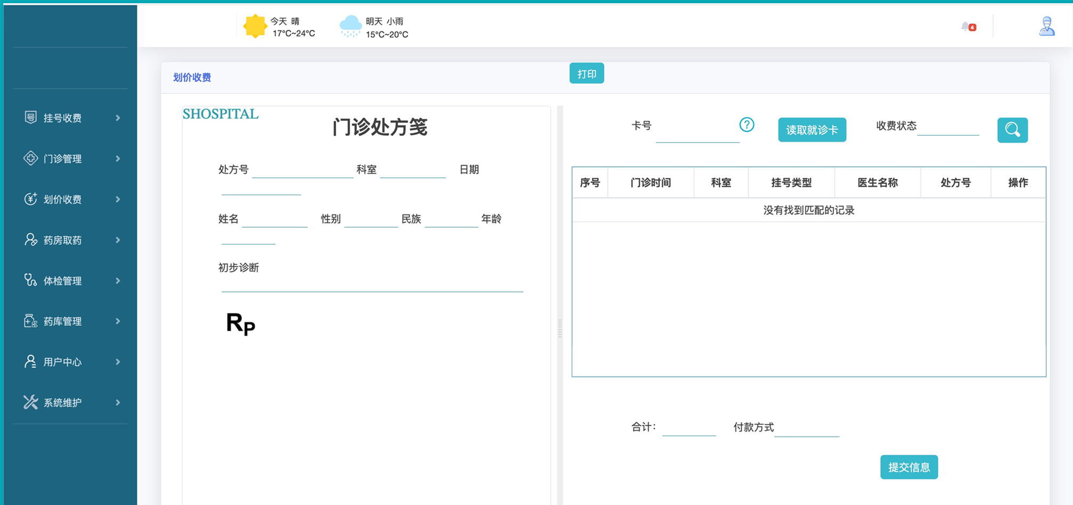1073x505 pixels.
Task: Expand the 划价收费 menu chevron
Action: pyautogui.click(x=118, y=200)
